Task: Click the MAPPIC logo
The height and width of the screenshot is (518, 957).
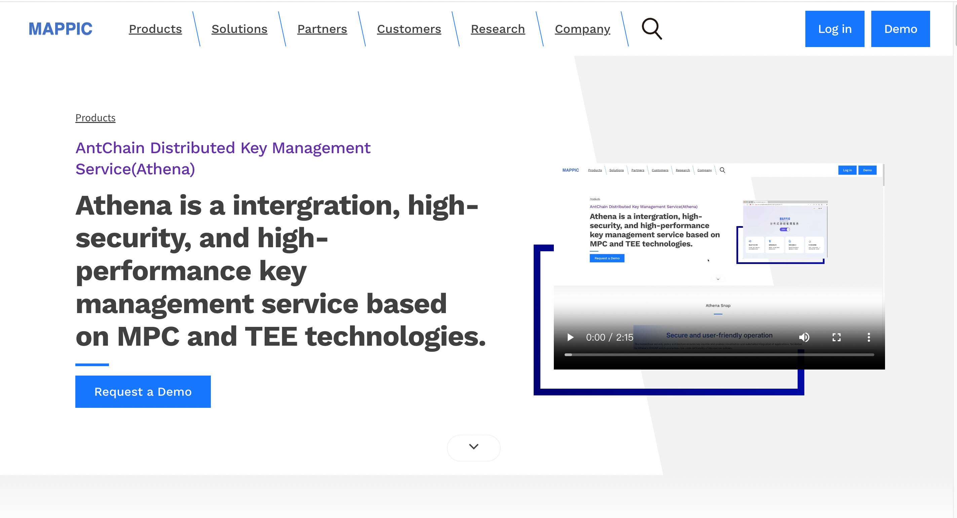Action: 61,29
